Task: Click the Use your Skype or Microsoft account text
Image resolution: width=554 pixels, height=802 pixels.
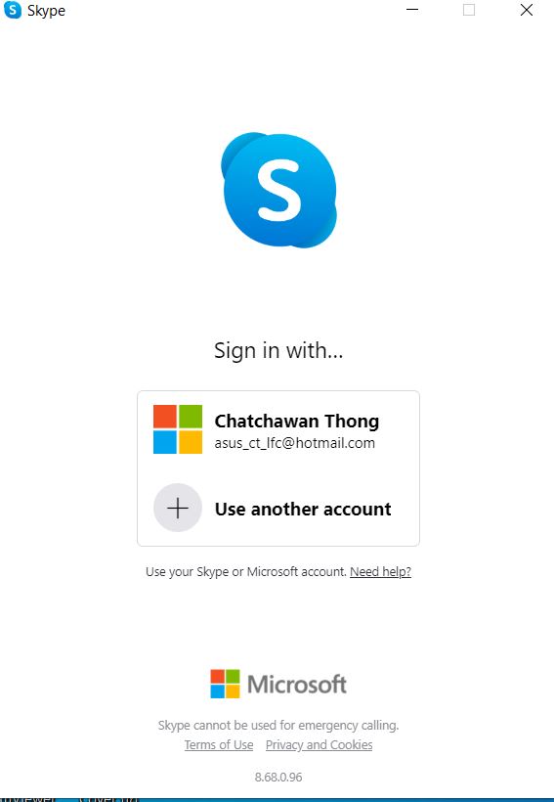Action: coord(246,572)
